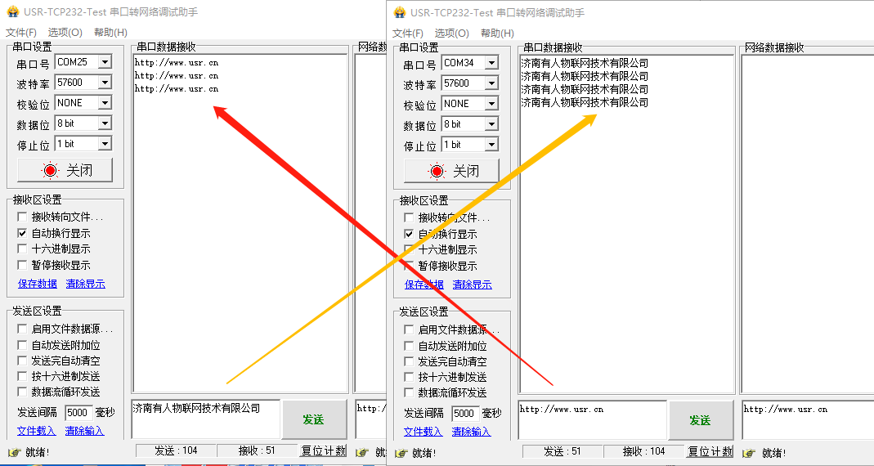Click the send box containing http://www.usr.cn beside 发送

click(592, 419)
